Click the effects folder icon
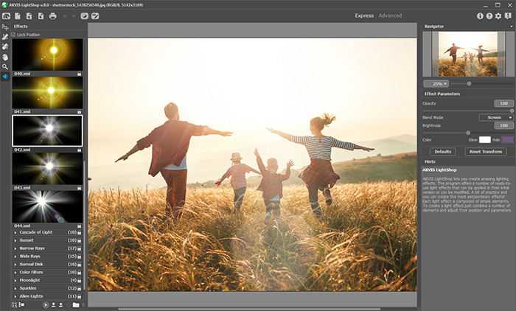Viewport: 516px width, 311px height. point(76,304)
